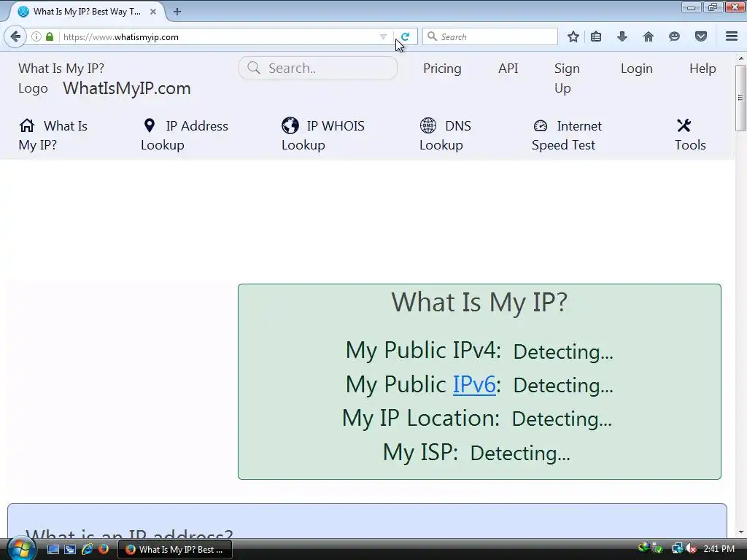The width and height of the screenshot is (747, 560).
Task: Open the address bar history dropdown arrow
Action: tap(382, 36)
